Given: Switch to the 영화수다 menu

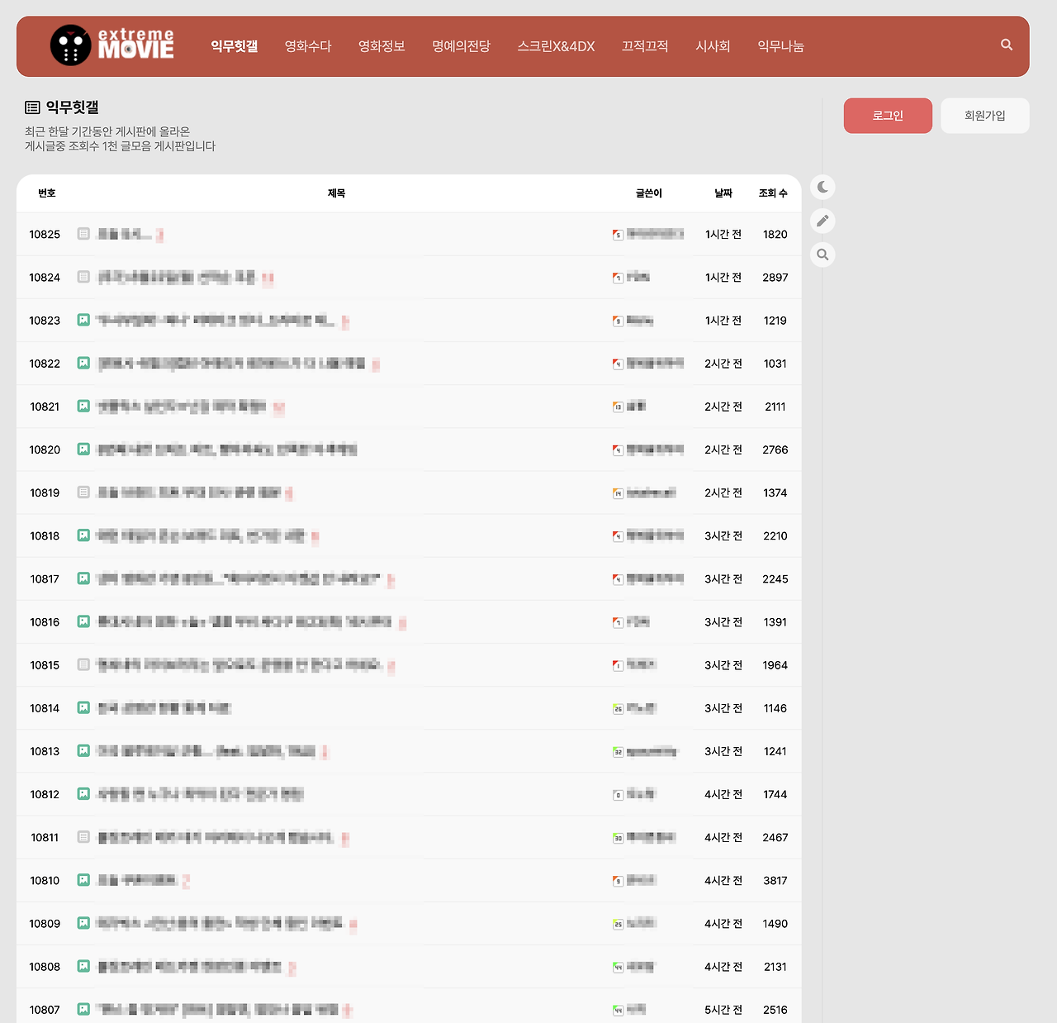Looking at the screenshot, I should [x=307, y=47].
